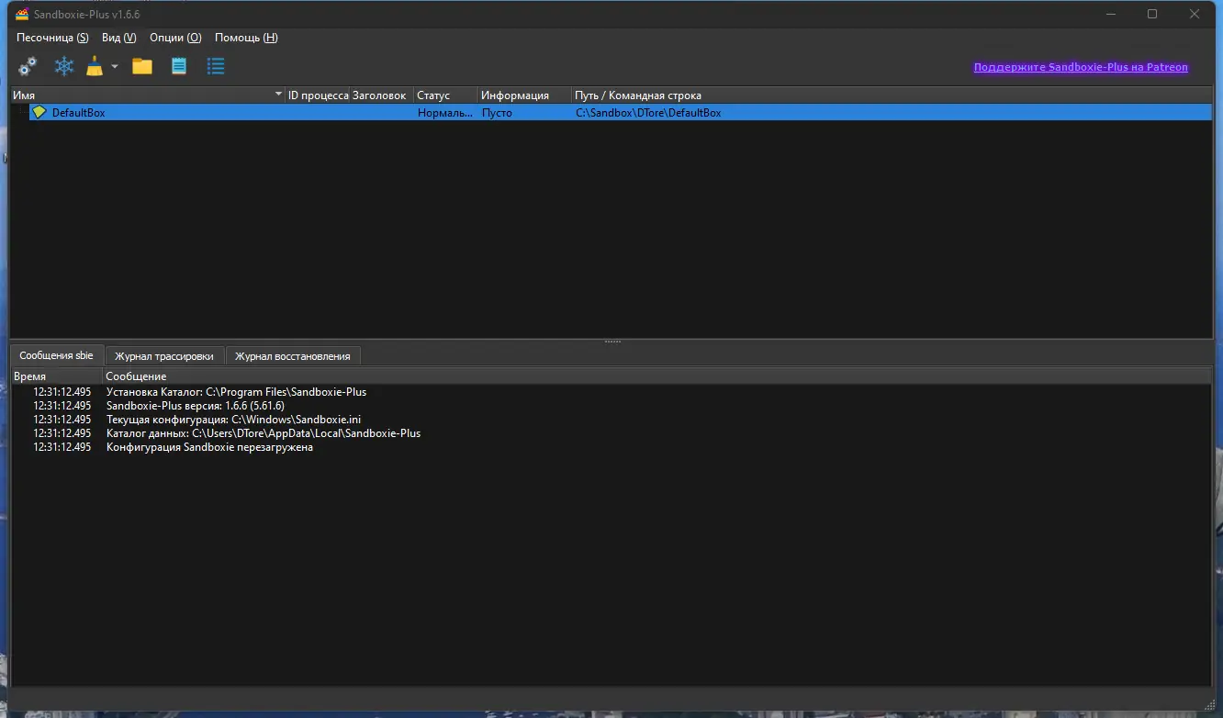This screenshot has width=1223, height=718.
Task: Click the yellow folder toolbar icon
Action: [x=142, y=66]
